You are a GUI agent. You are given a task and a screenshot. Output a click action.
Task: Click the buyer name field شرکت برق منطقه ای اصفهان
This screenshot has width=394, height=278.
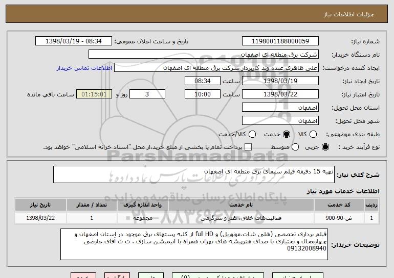tap(204, 55)
